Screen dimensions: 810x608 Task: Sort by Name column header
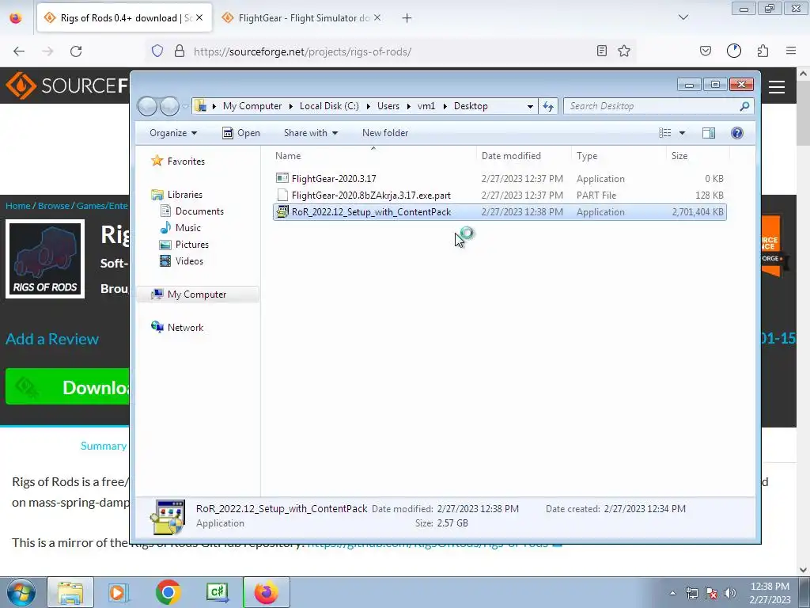pos(373,156)
